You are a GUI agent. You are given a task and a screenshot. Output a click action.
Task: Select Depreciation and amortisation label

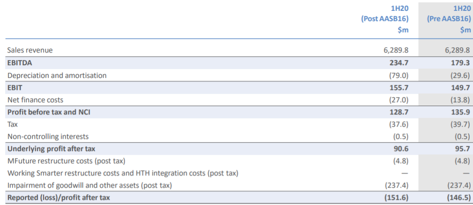coord(57,76)
